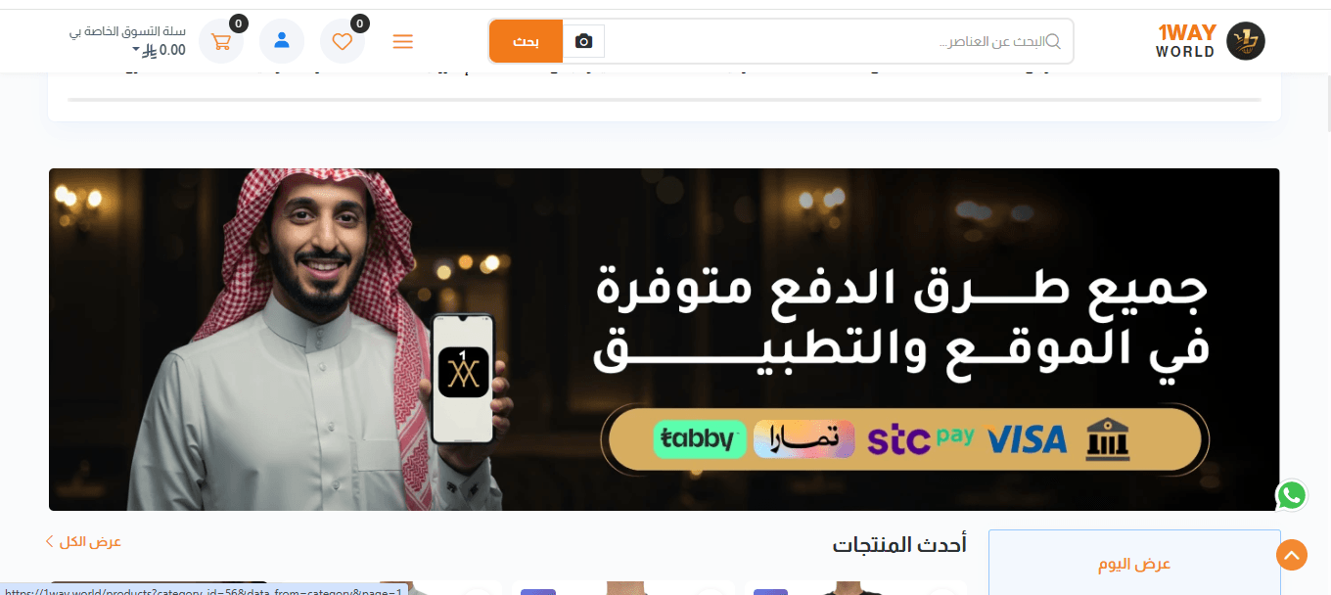The height and width of the screenshot is (595, 1331).
Task: Open the wishlist heart icon
Action: pos(343,41)
